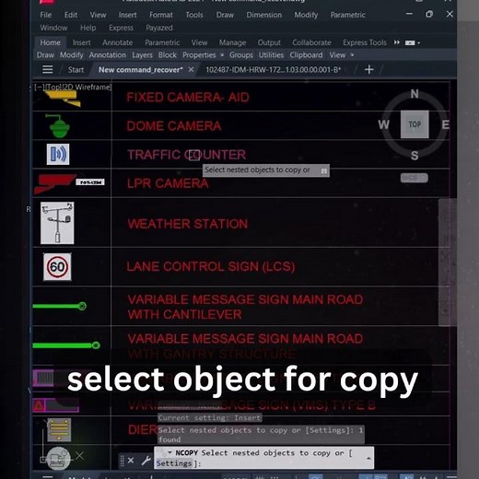
Task: Expand the Groups ribbon panel
Action: (241, 55)
